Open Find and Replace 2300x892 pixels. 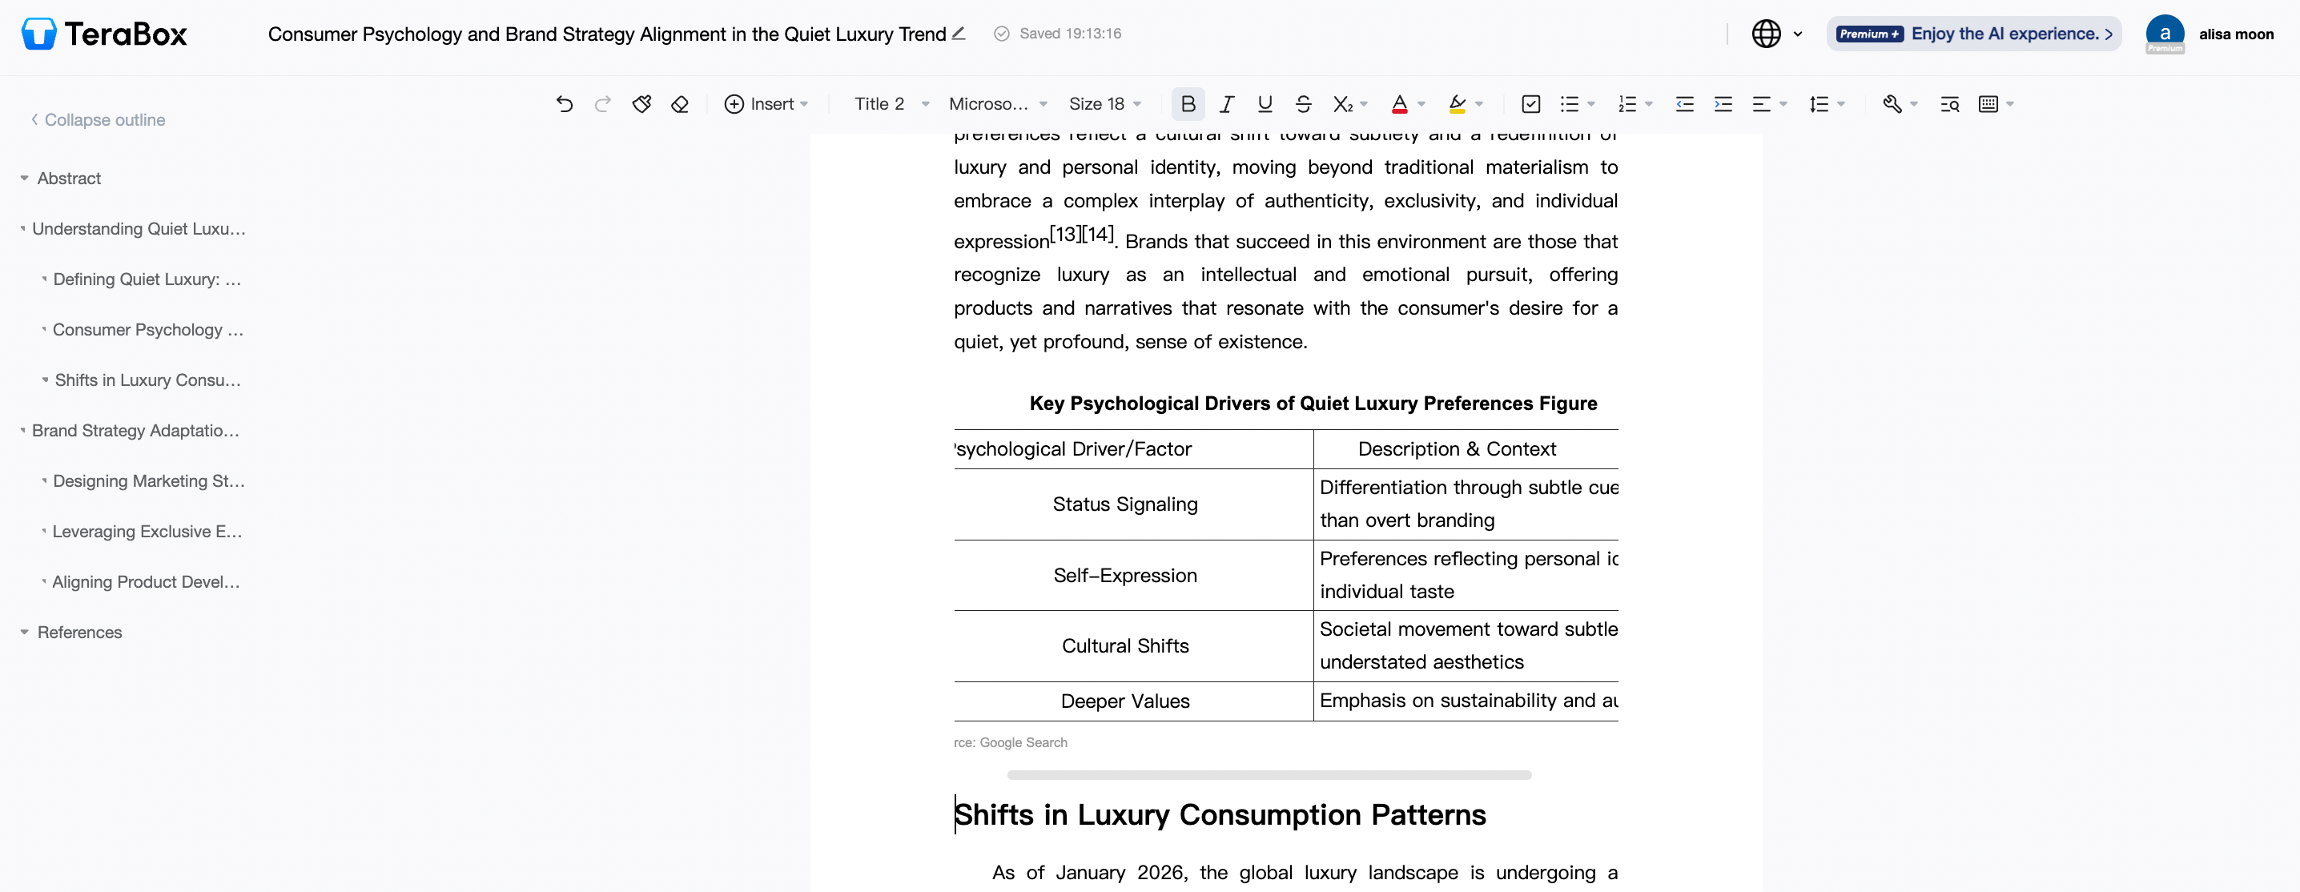pos(1950,104)
